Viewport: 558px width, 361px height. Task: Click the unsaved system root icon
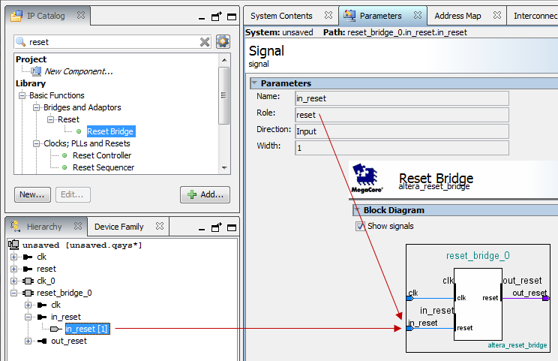(x=13, y=245)
